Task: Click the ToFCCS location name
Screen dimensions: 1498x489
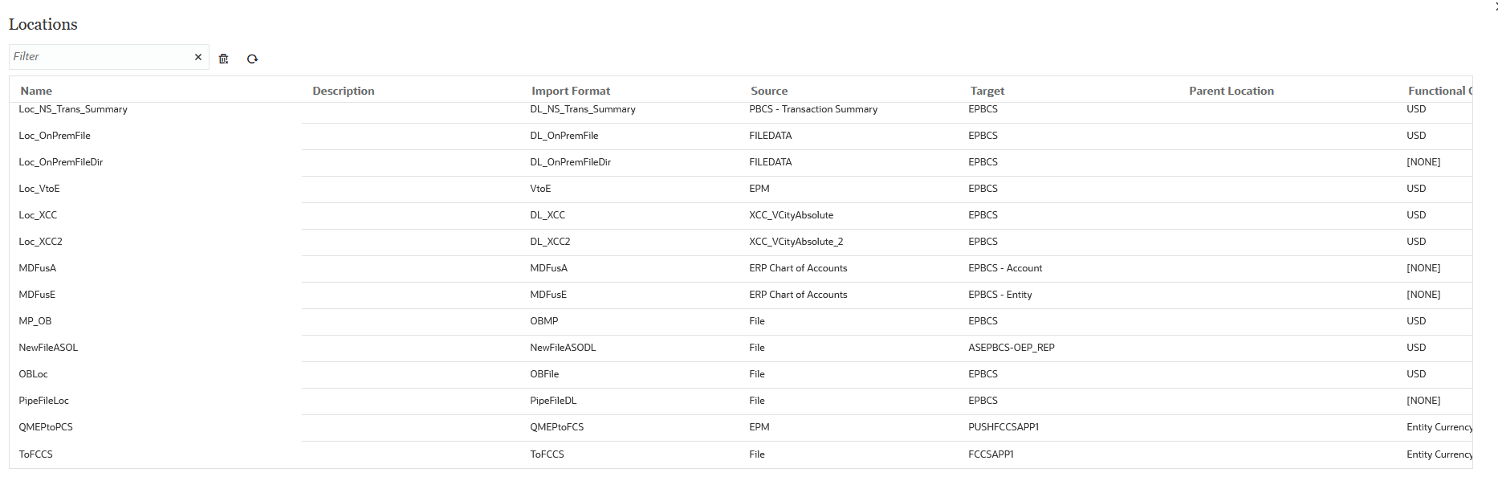Action: (36, 454)
